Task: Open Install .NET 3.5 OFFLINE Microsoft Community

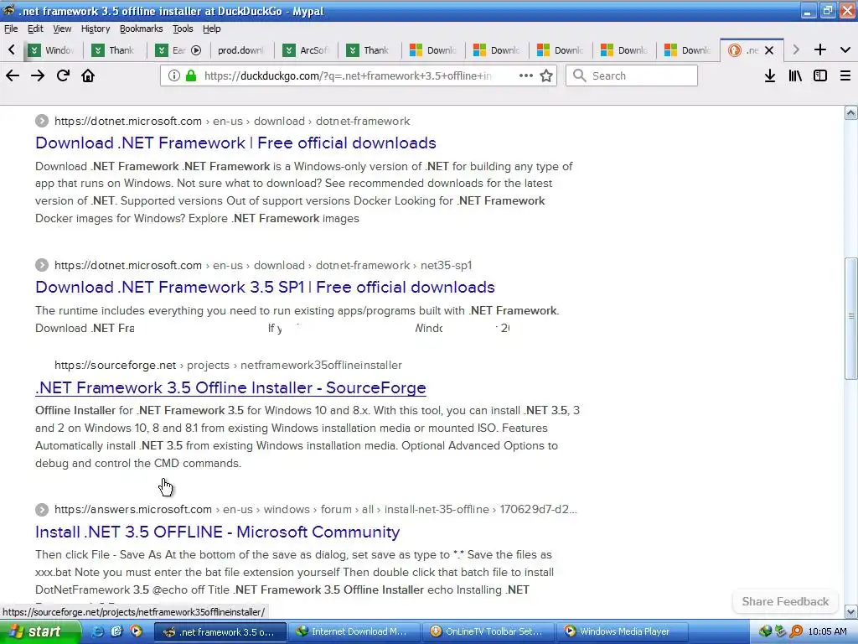Action: [217, 532]
